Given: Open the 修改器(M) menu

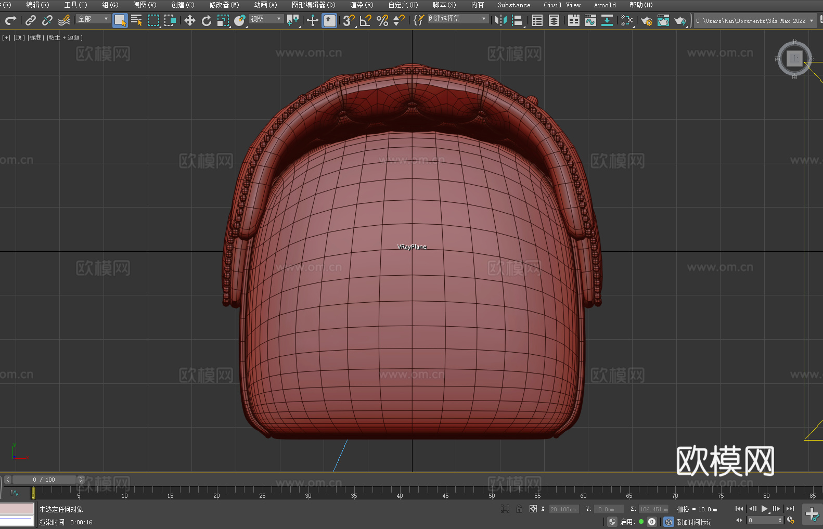Looking at the screenshot, I should click(224, 5).
